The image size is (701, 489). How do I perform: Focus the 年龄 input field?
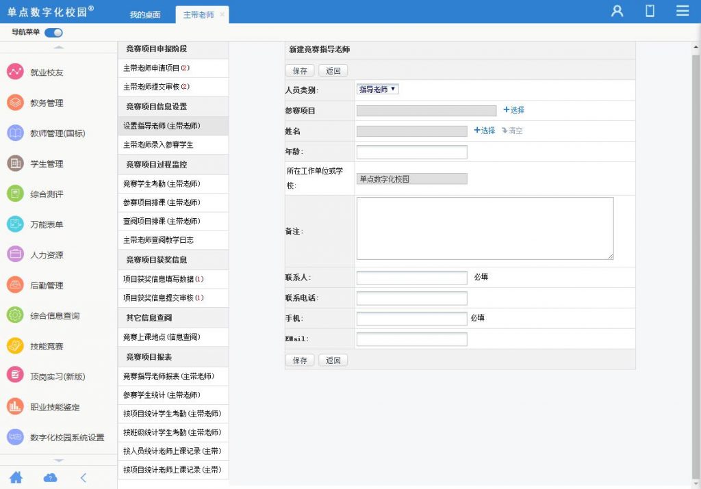[411, 152]
